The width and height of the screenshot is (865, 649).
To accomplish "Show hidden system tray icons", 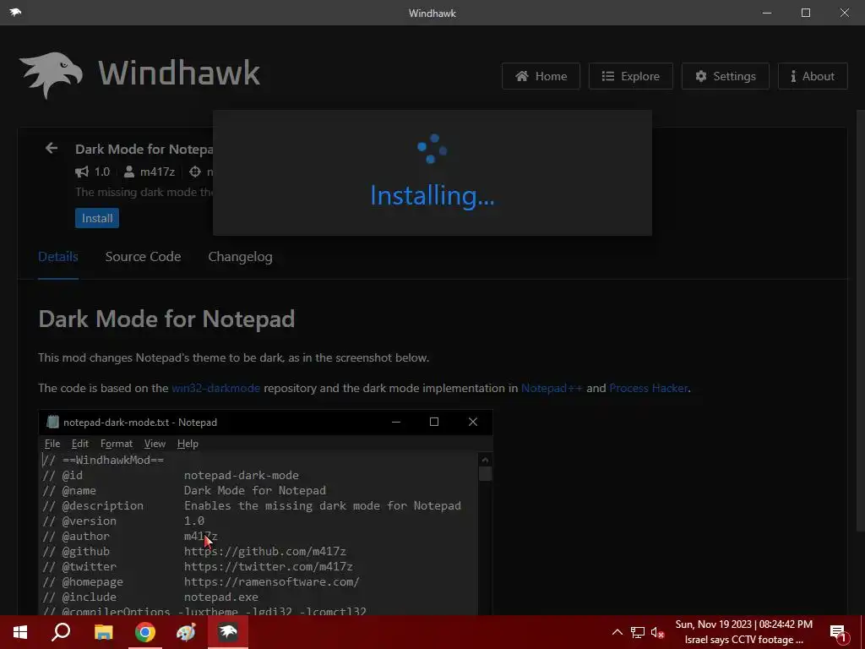I will [617, 632].
